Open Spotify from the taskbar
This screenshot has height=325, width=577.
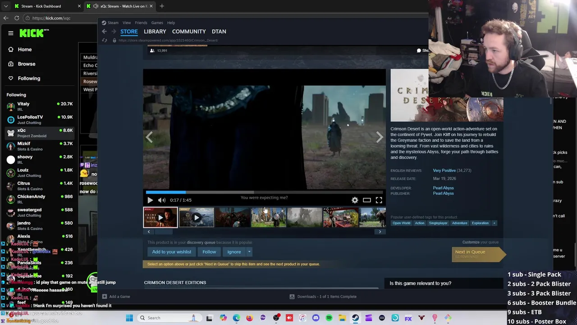(x=329, y=318)
